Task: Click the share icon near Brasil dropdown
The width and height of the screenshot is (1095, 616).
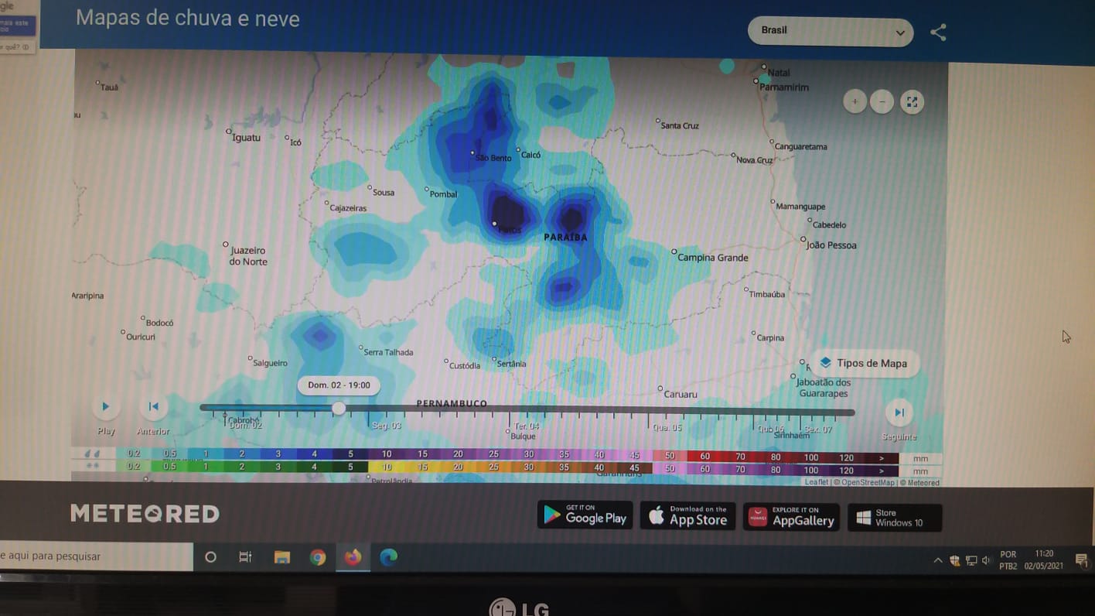Action: pyautogui.click(x=938, y=33)
